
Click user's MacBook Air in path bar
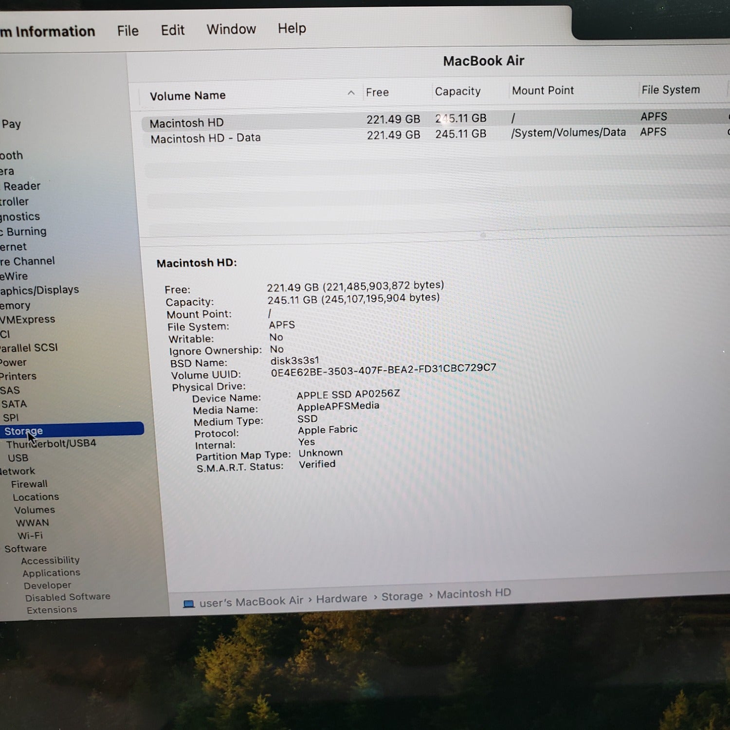[251, 602]
